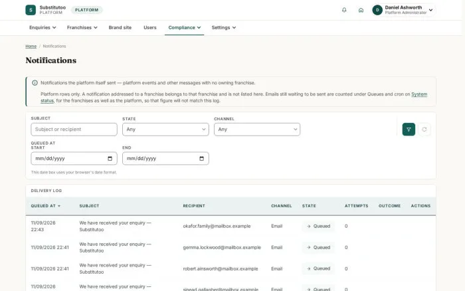This screenshot has height=291, width=465.
Task: Open calendar picker for End date
Action: pos(201,158)
